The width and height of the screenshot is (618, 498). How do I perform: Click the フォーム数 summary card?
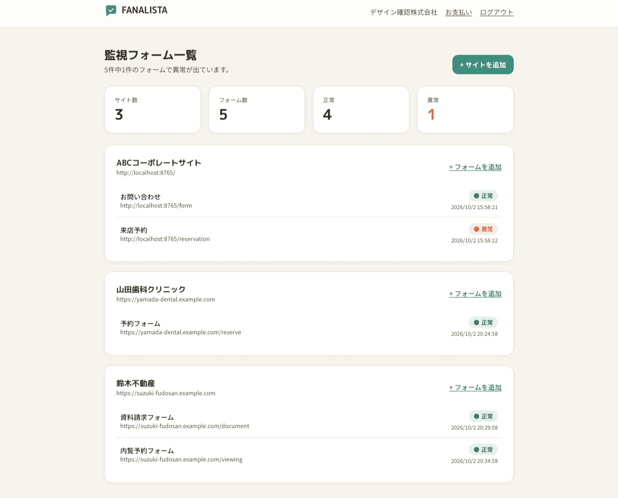point(257,110)
